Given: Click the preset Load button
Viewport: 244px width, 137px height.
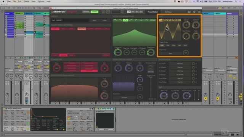Looking at the screenshot, I should click(x=104, y=21).
